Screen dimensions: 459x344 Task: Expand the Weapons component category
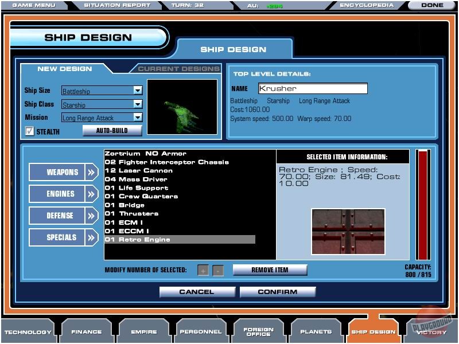click(x=62, y=171)
